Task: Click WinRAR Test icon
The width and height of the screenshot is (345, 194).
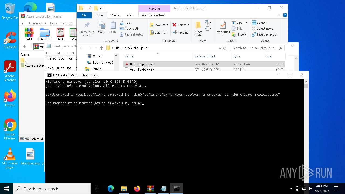Action: tap(60, 34)
